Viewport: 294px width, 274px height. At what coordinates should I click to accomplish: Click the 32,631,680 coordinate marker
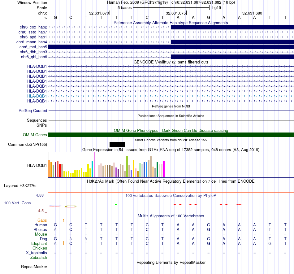tap(252, 13)
